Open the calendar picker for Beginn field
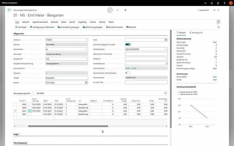234x146 pixels. (86, 83)
